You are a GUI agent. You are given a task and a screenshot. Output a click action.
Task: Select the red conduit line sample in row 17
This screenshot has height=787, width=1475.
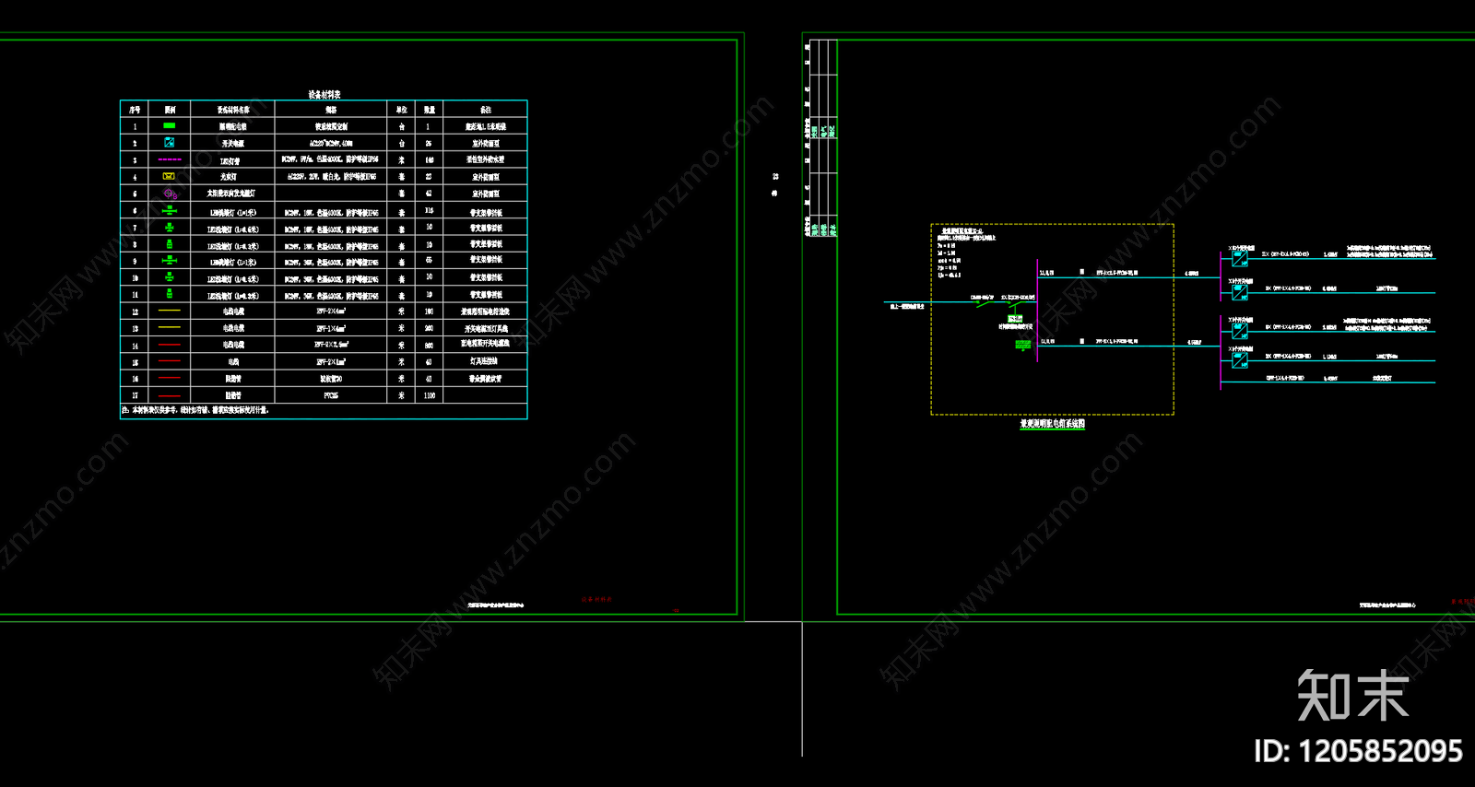(x=170, y=395)
